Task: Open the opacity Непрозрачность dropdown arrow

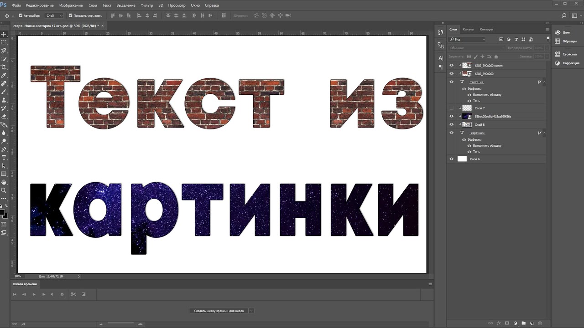Action: [546, 48]
